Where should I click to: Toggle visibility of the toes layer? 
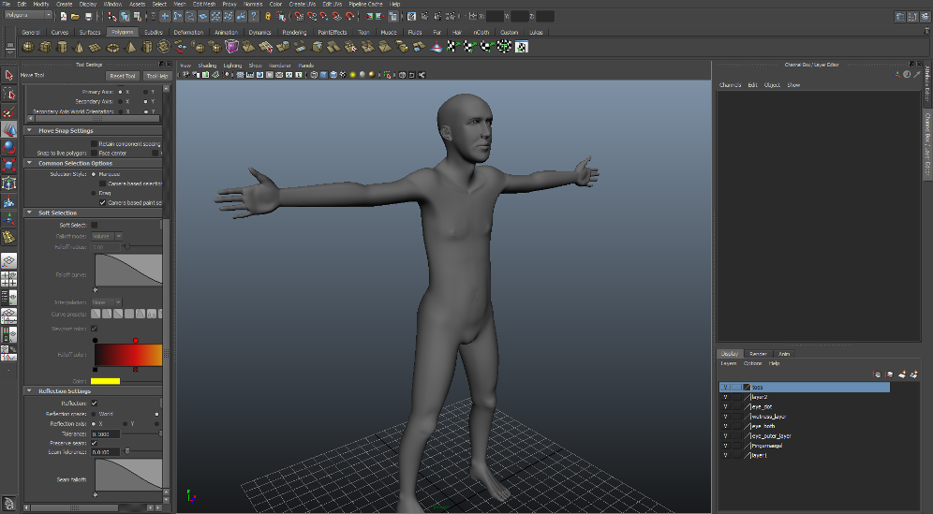(x=724, y=387)
